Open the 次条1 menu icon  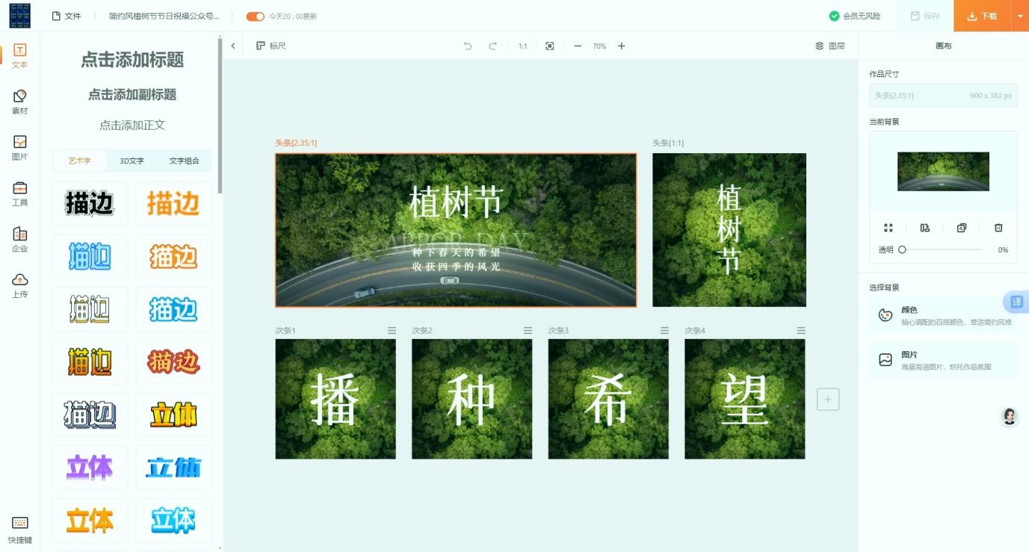click(x=392, y=330)
